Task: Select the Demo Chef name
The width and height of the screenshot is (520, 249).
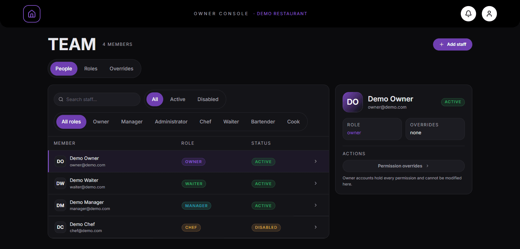Action: click(x=82, y=224)
